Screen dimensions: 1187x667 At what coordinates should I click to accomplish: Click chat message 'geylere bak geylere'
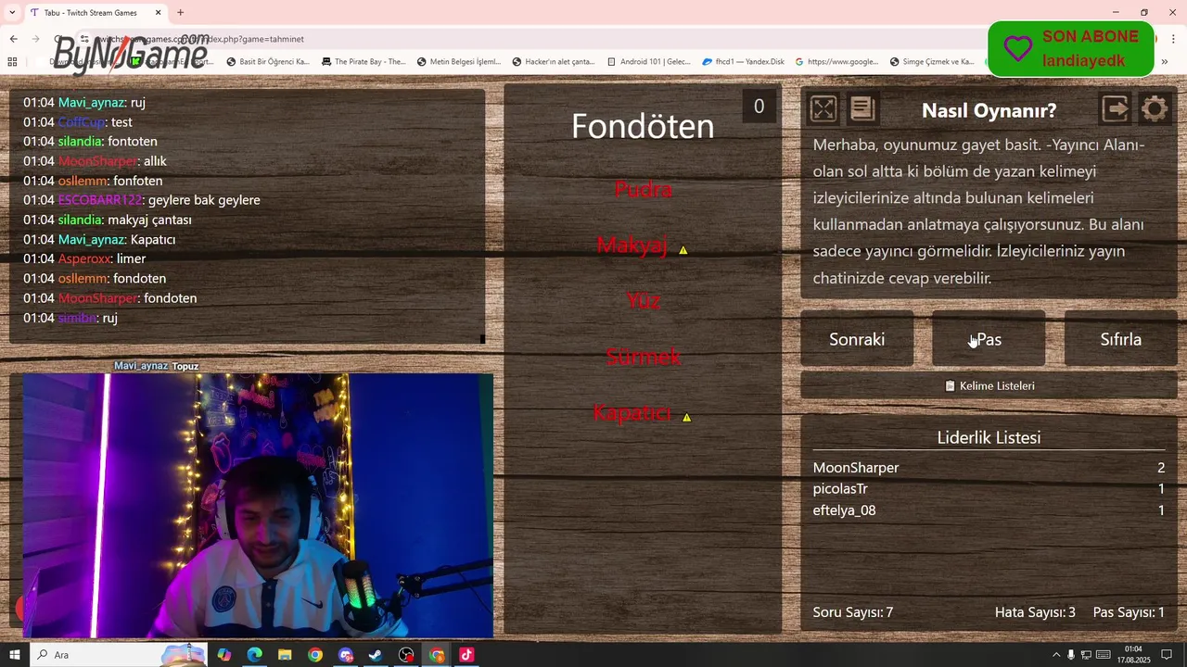(x=204, y=200)
